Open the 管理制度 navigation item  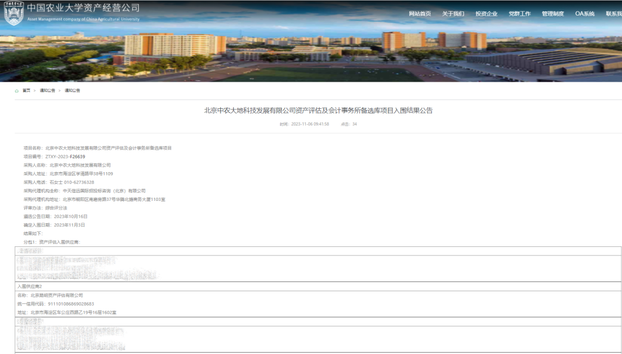click(553, 14)
